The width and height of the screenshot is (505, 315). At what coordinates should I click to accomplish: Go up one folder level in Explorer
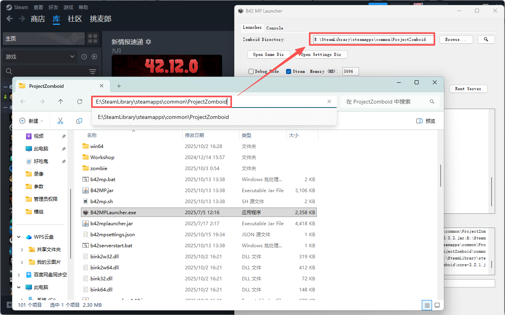click(60, 102)
